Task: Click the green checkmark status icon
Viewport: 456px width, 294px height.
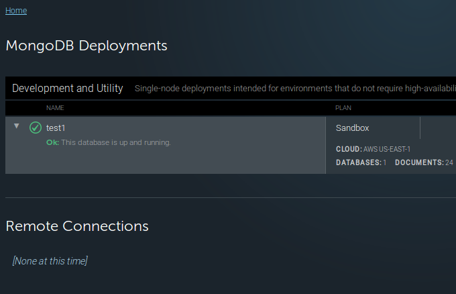Action: (36, 128)
